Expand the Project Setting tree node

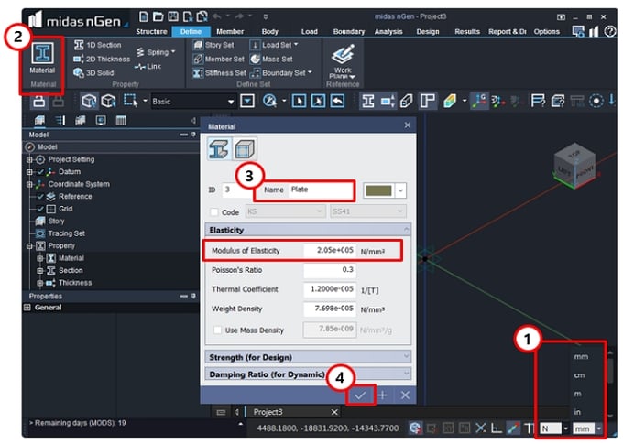[x=29, y=159]
